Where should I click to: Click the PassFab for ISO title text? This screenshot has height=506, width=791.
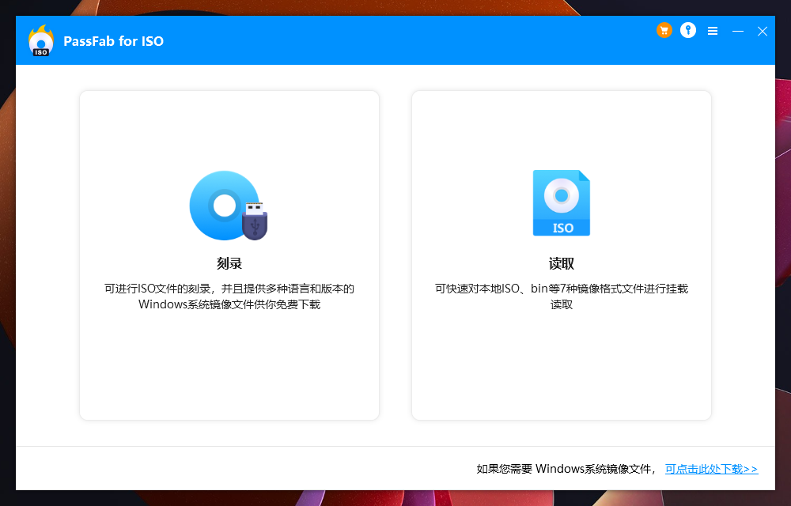point(113,41)
